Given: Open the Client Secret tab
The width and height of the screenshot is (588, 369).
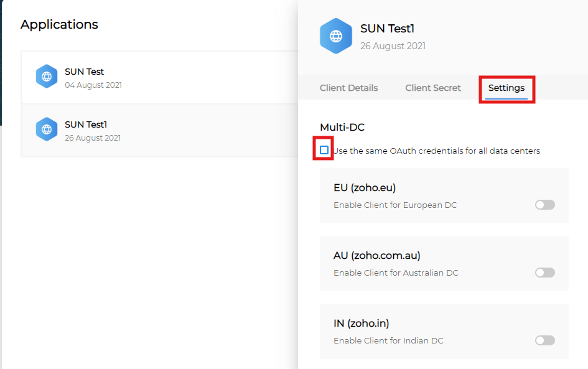Looking at the screenshot, I should pos(433,88).
